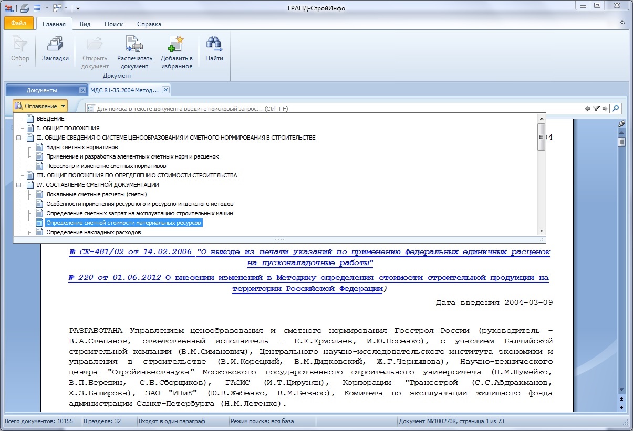This screenshot has height=431, width=633.
Task: Collapse section IV. СОСТАВЛЕНИЕ СМЕТНОЙ ДОКУМЕНТАЦИИ node
Action: click(x=19, y=185)
